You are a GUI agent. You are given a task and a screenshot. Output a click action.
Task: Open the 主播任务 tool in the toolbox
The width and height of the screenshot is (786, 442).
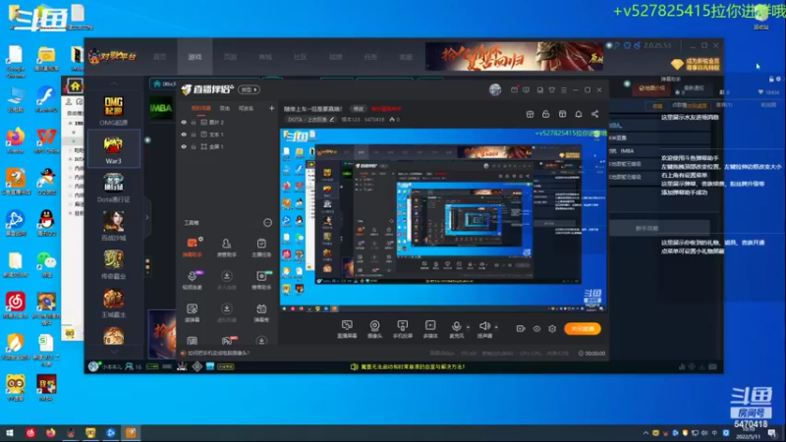261,247
